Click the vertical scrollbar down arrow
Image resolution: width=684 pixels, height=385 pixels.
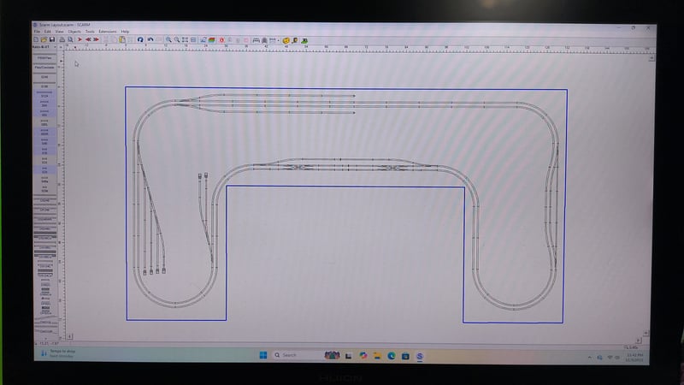(x=646, y=333)
